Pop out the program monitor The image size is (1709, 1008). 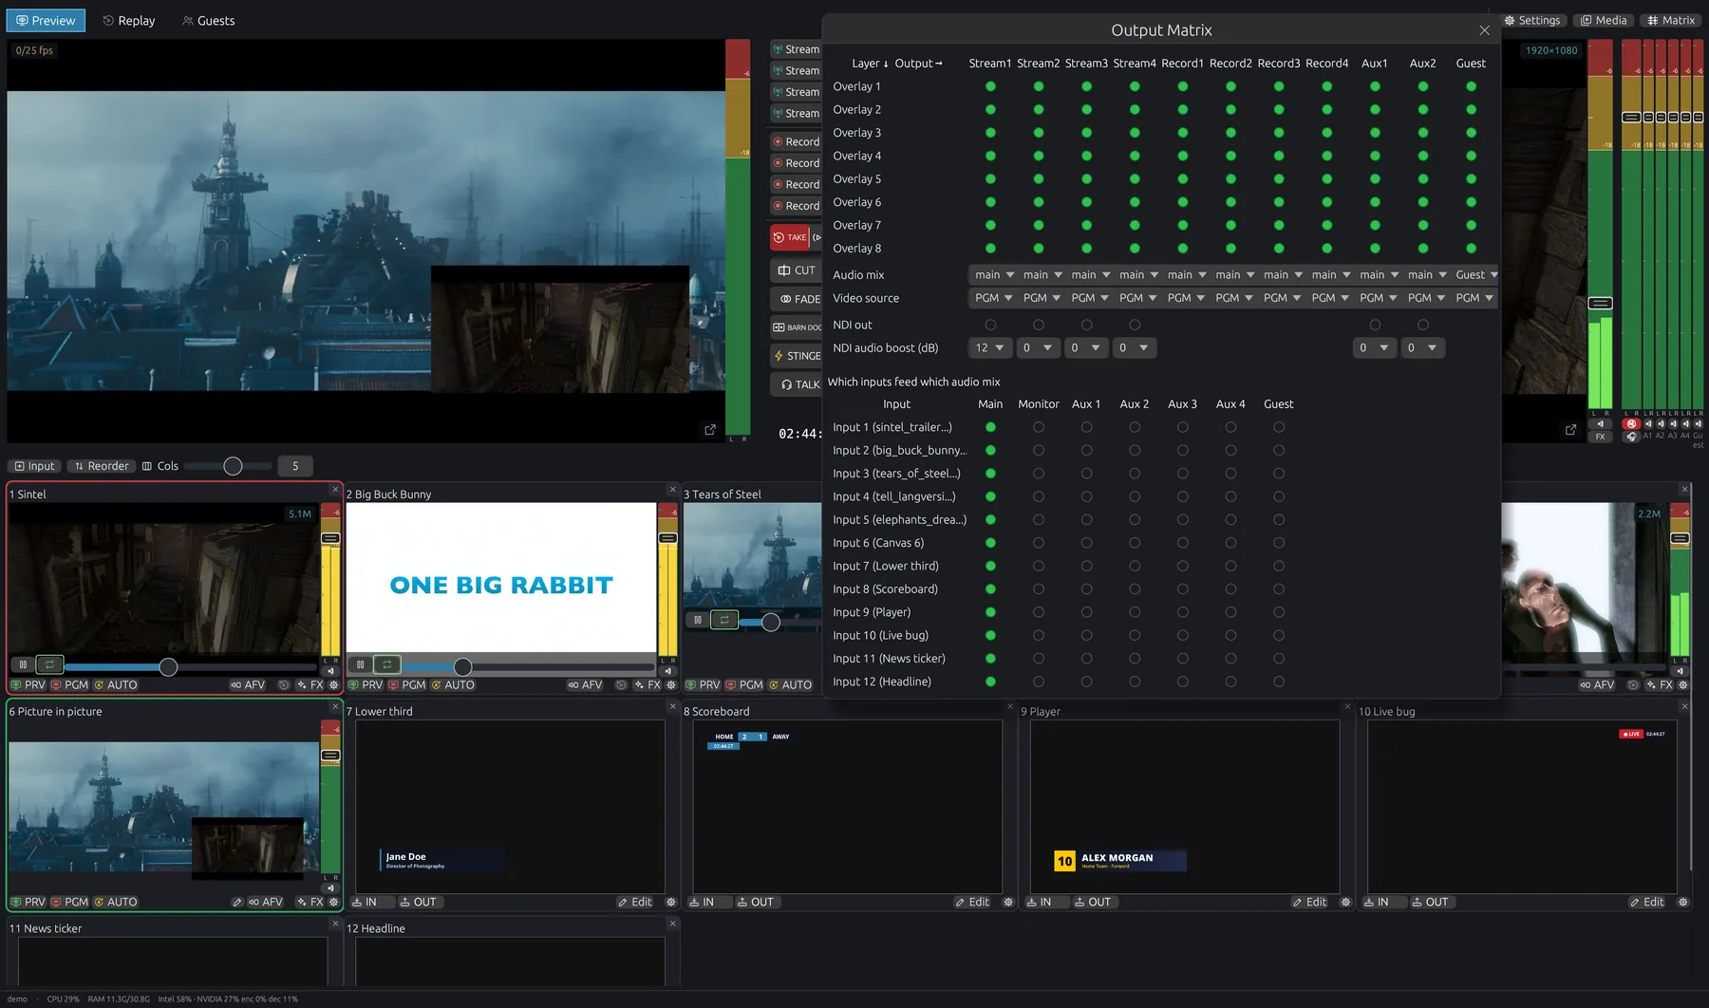pos(1570,430)
